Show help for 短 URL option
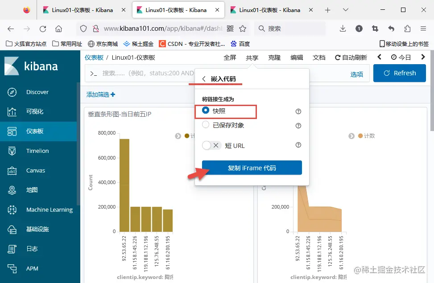Viewport: 434px width, 283px height. point(298,145)
